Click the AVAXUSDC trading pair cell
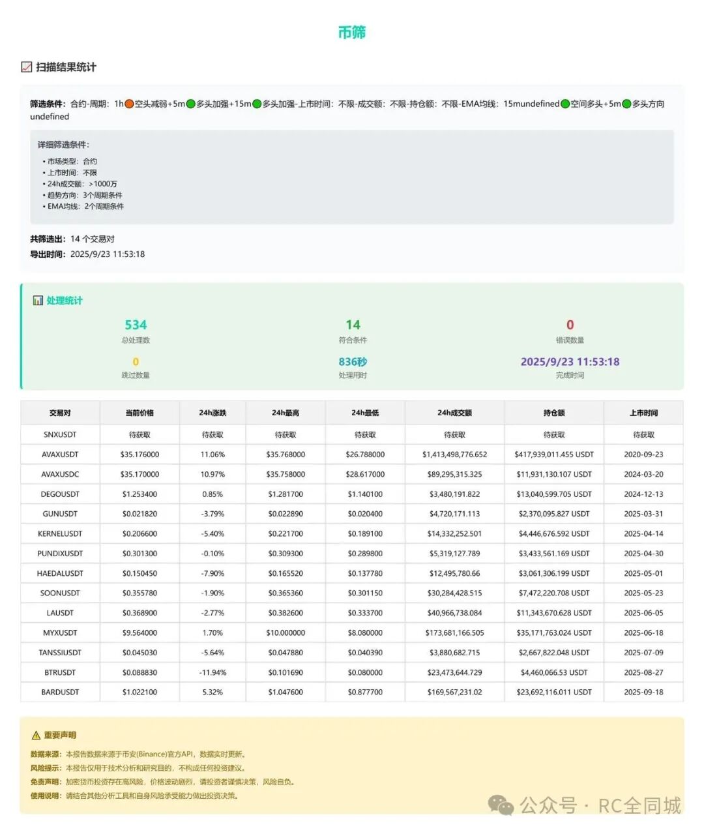The image size is (704, 834). coord(60,475)
